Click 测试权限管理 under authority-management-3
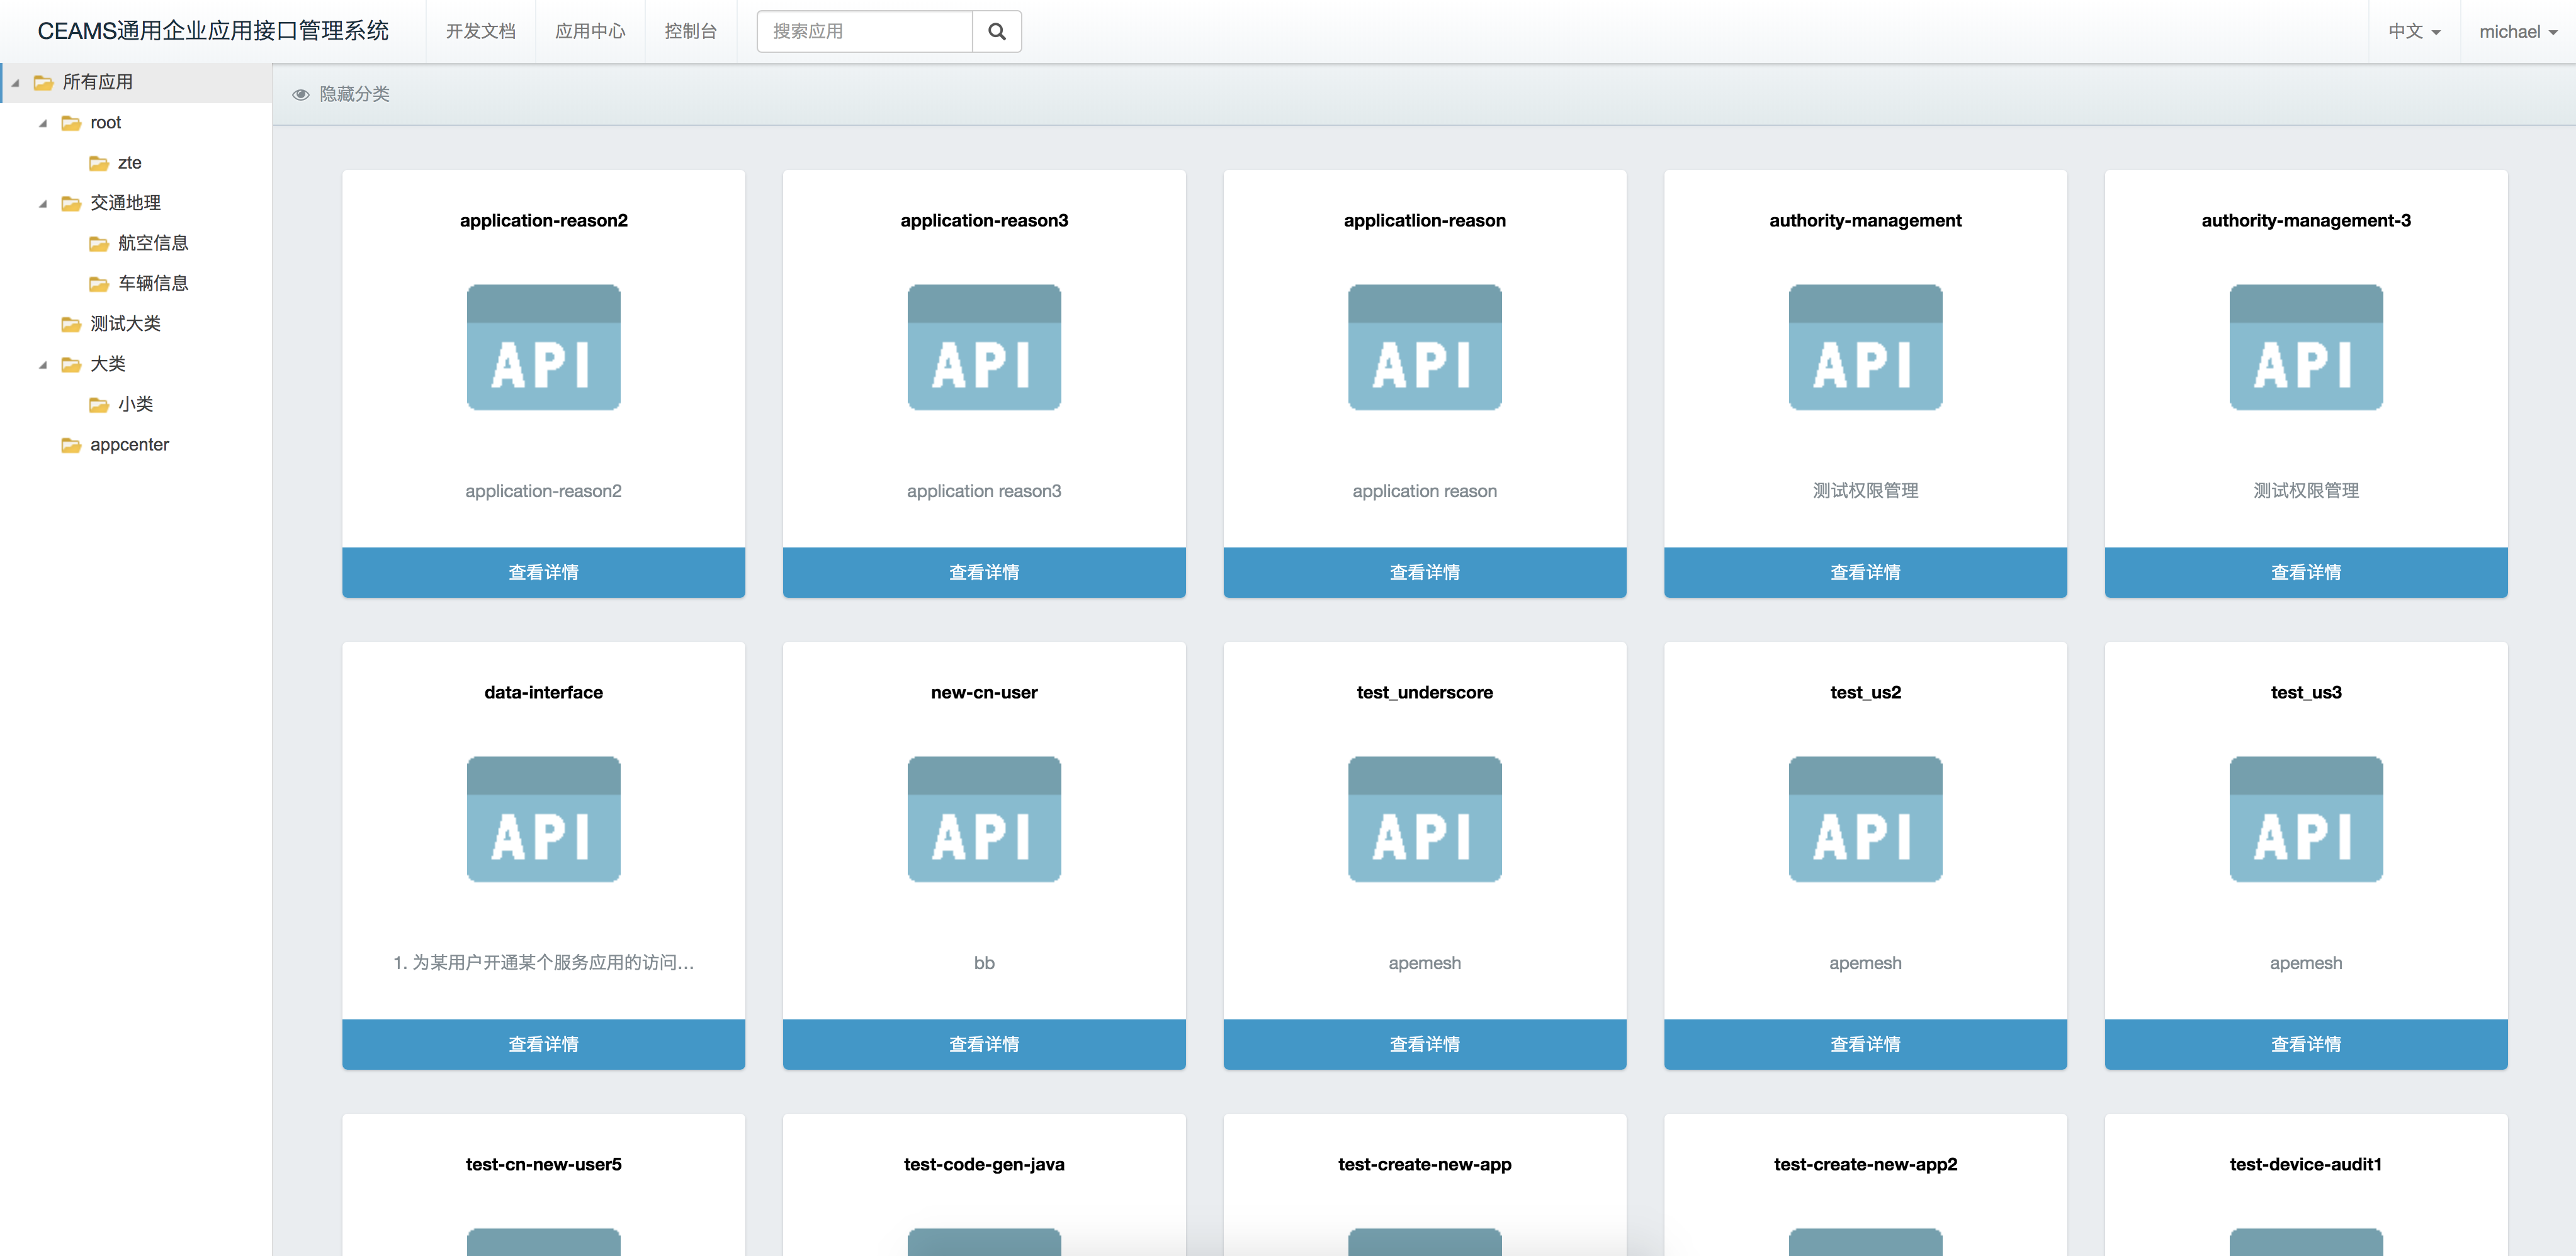Viewport: 2576px width, 1256px height. click(2306, 491)
